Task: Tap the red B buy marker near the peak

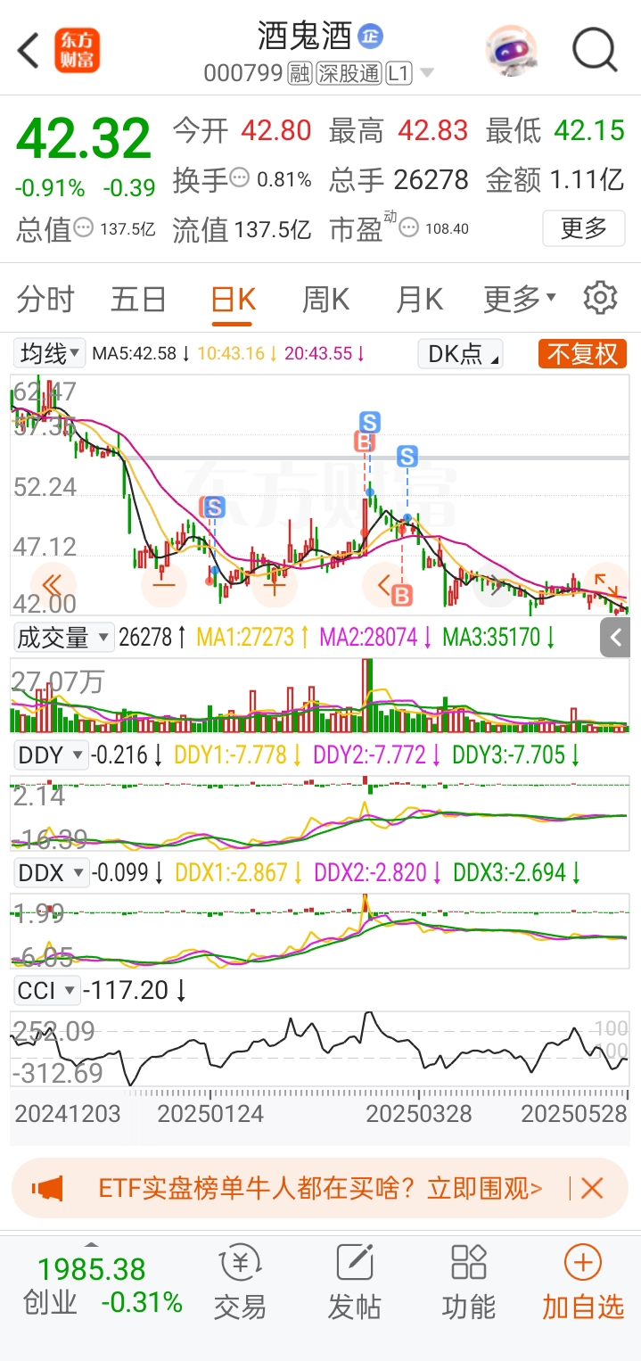Action: [x=364, y=441]
